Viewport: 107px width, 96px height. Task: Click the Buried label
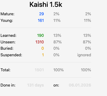(7, 48)
